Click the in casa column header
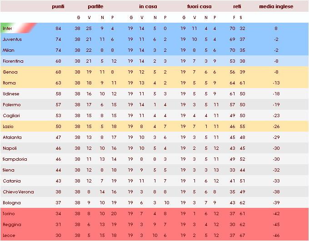This screenshot has width=309, height=241. pyautogui.click(x=148, y=6)
